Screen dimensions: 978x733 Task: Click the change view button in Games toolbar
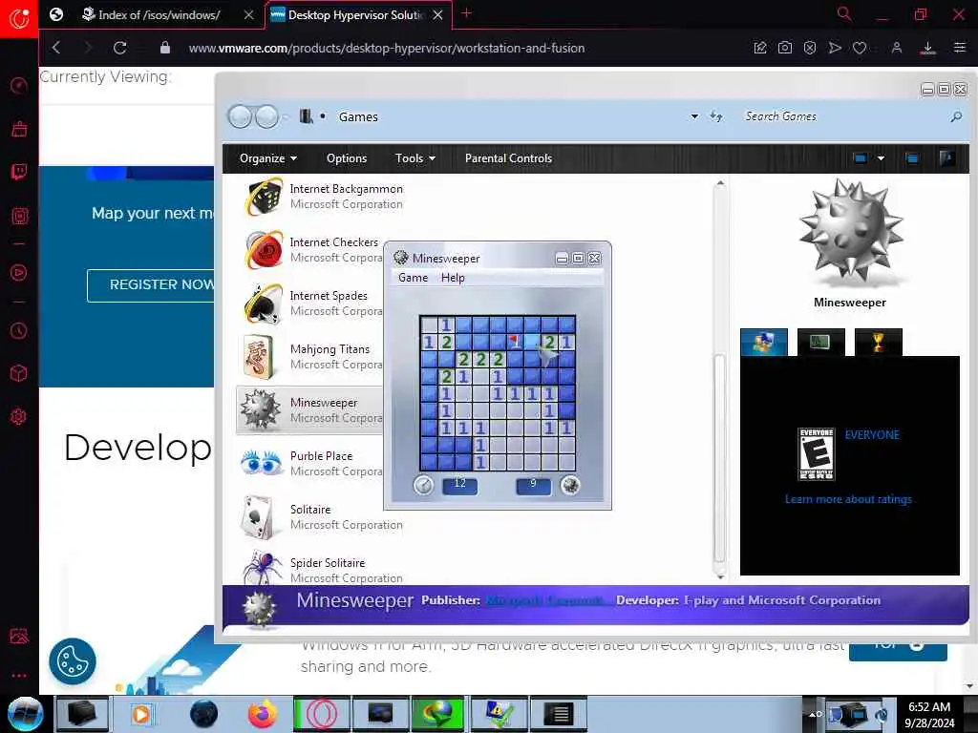click(x=861, y=158)
